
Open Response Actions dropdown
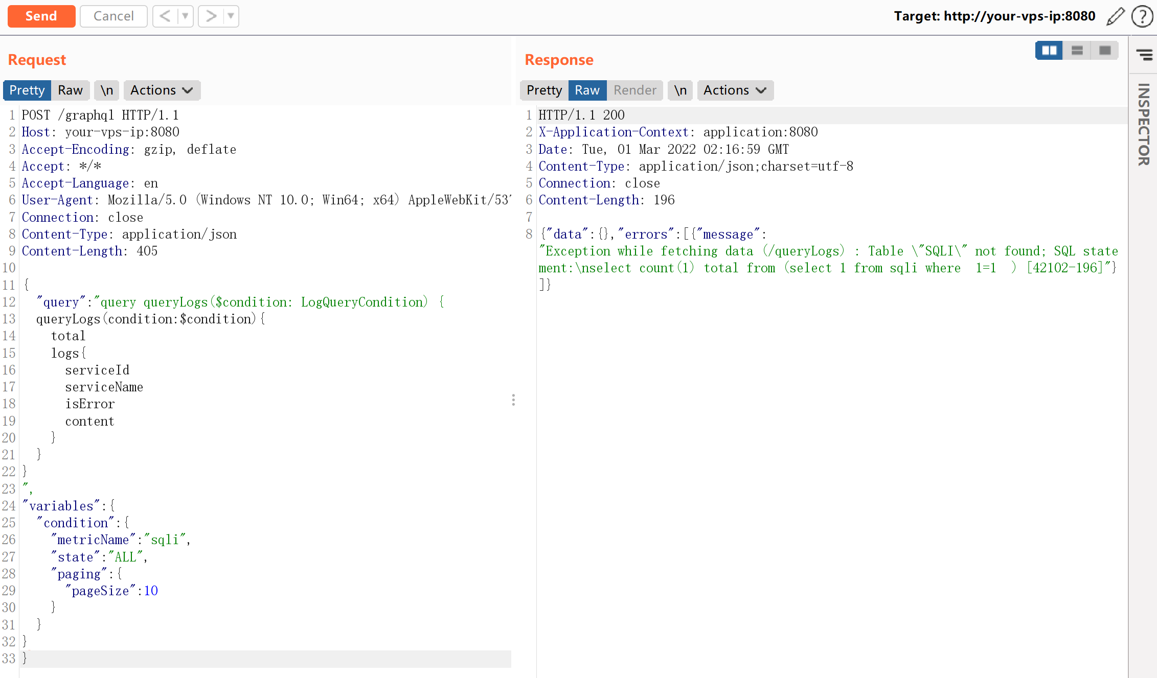pos(735,90)
